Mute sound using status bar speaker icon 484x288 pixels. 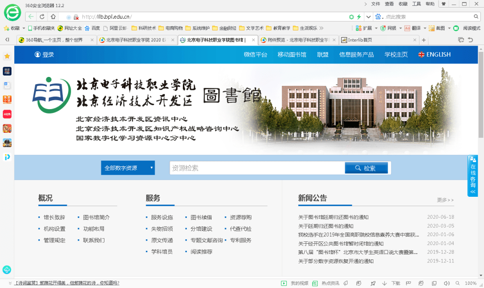(446, 283)
